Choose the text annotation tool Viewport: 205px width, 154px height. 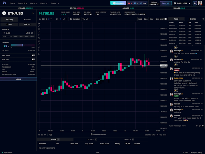pos(39,35)
